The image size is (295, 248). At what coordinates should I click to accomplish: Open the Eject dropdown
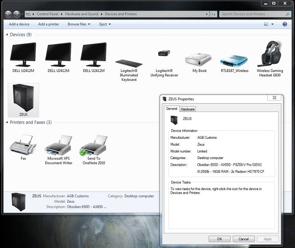tap(105, 24)
